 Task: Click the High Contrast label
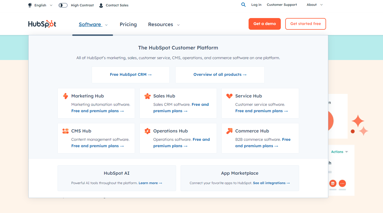pos(82,5)
